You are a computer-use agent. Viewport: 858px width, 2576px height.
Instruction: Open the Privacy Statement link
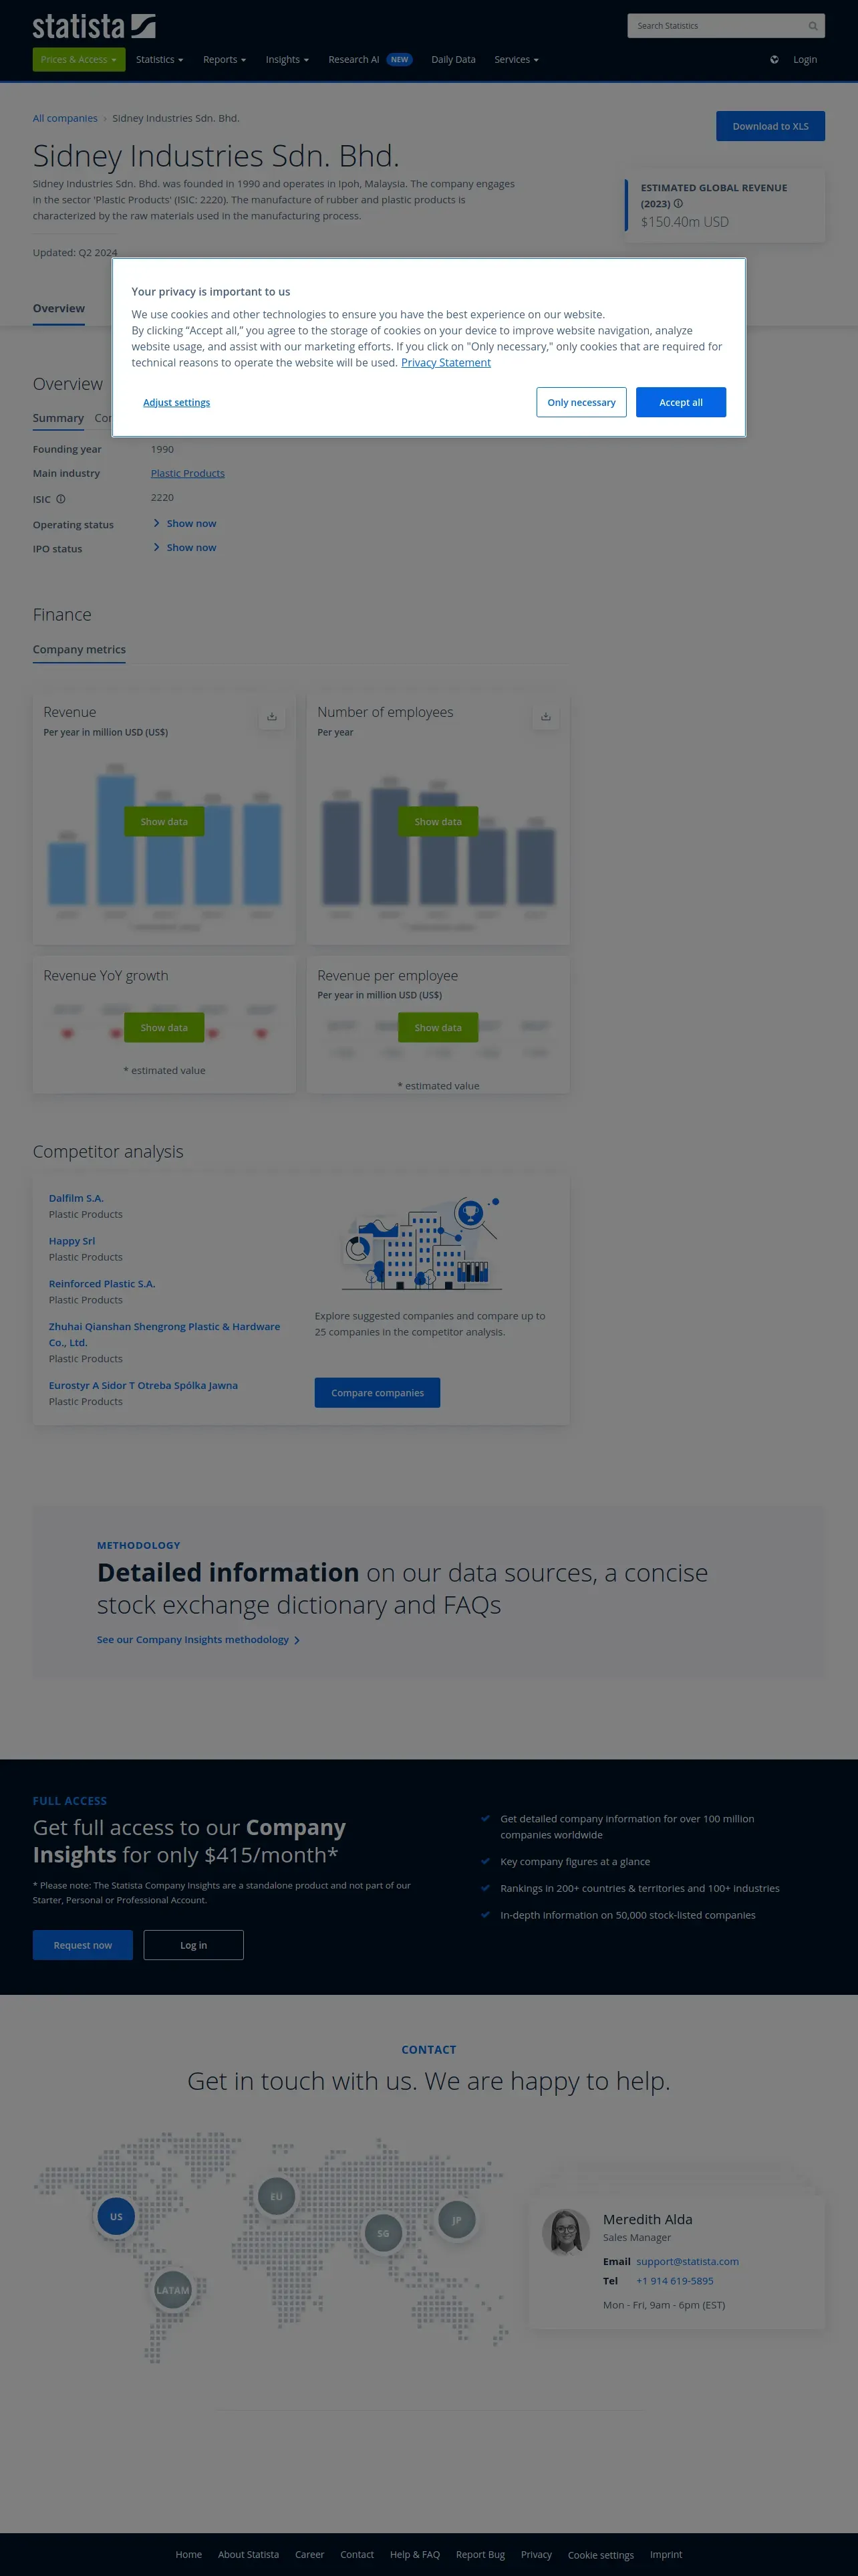click(x=446, y=363)
